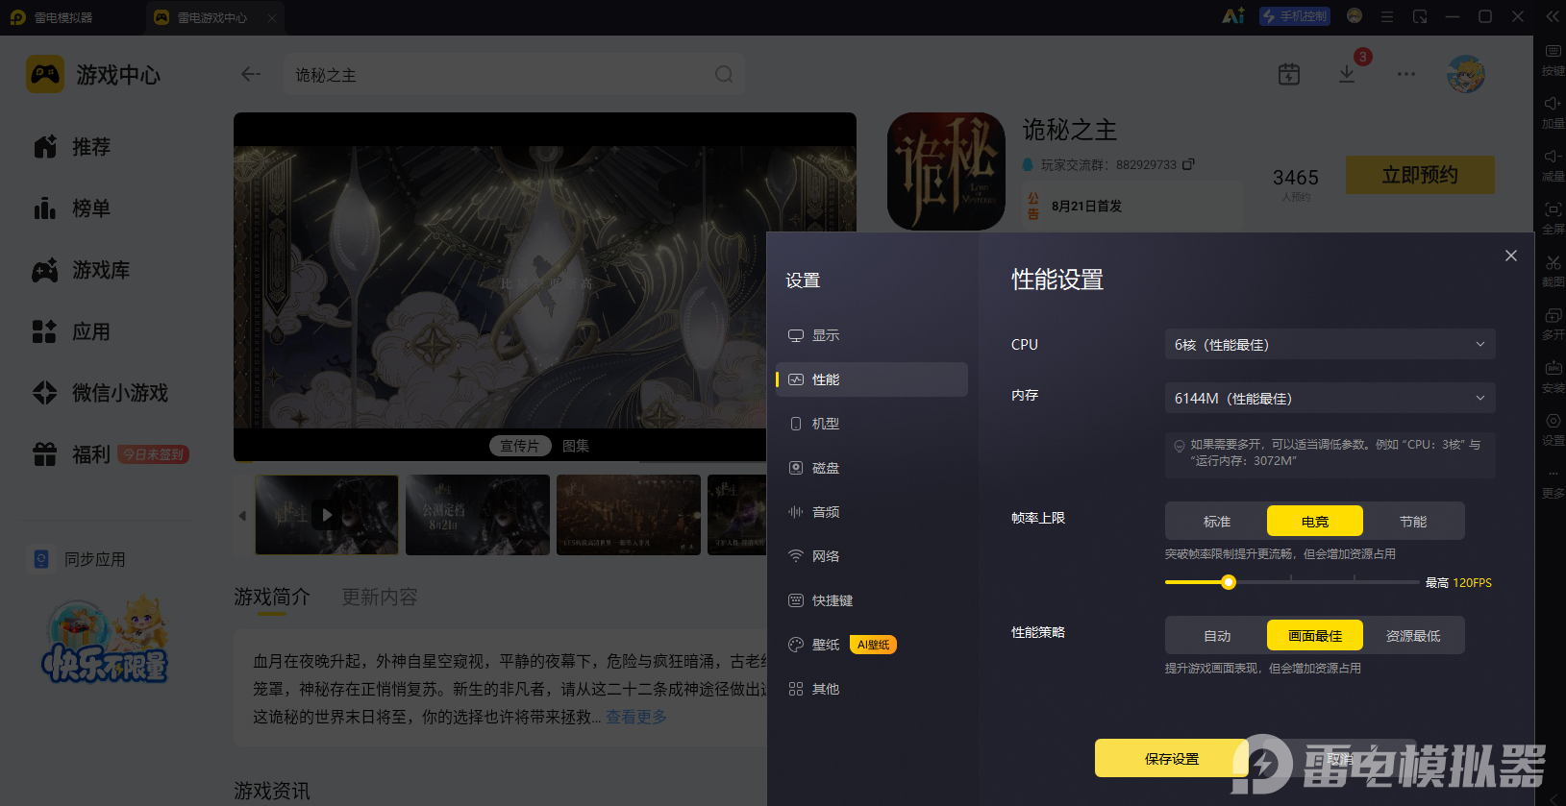Image resolution: width=1566 pixels, height=806 pixels.
Task: Choose 自动 performance strategy
Action: click(x=1217, y=635)
